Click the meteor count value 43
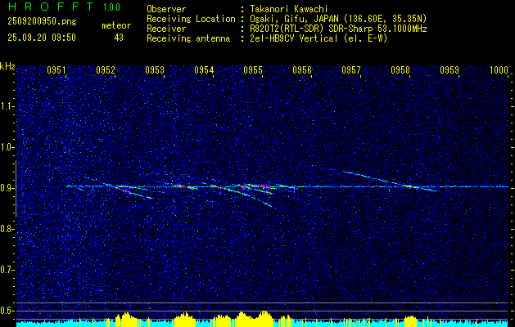515x327 pixels. coord(119,38)
